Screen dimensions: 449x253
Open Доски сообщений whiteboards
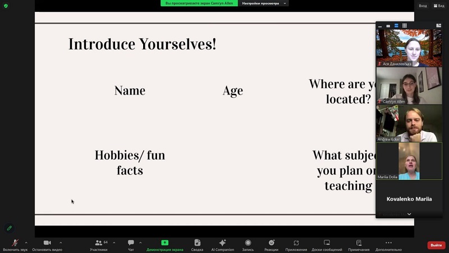click(x=327, y=246)
